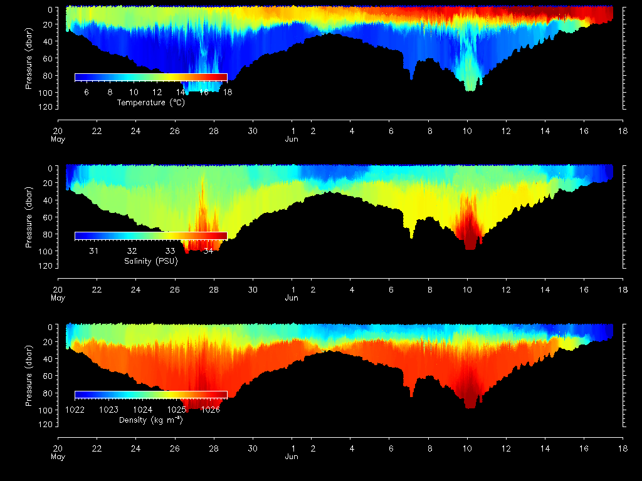
Task: Click the Density color scale bar
Action: (150, 395)
